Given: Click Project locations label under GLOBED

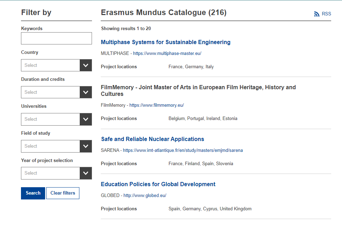Looking at the screenshot, I should click(x=119, y=209).
